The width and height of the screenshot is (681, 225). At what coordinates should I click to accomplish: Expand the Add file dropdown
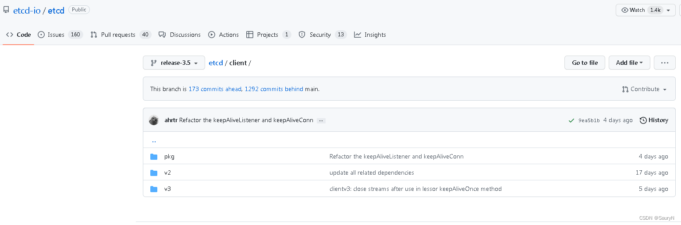(629, 63)
